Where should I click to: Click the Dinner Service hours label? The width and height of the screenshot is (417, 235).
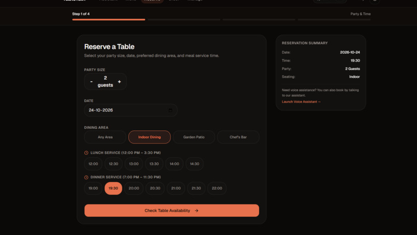pos(126,177)
